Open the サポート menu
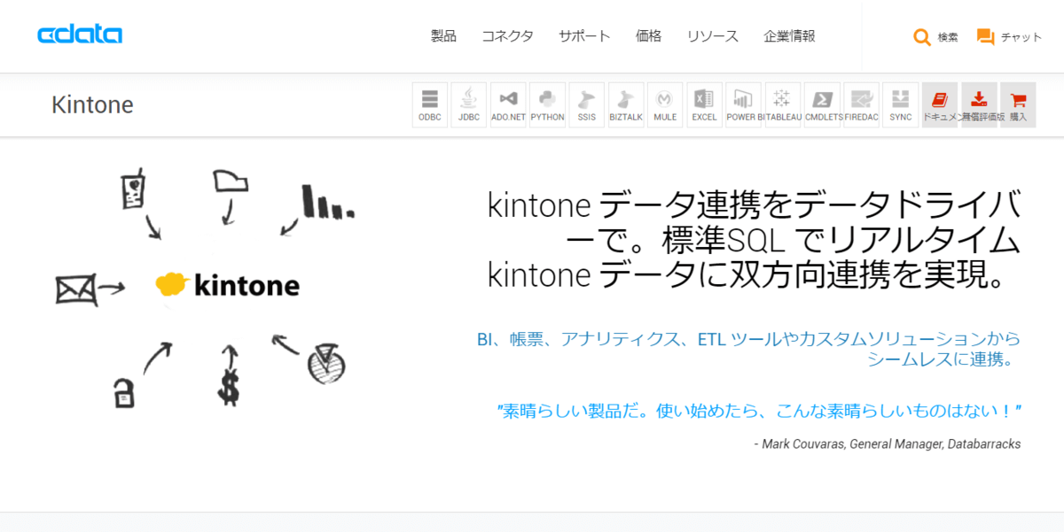1064x532 pixels. click(x=584, y=36)
